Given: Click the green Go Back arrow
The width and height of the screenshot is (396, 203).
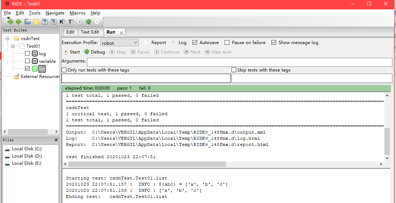Looking at the screenshot, I should click(x=11, y=22).
